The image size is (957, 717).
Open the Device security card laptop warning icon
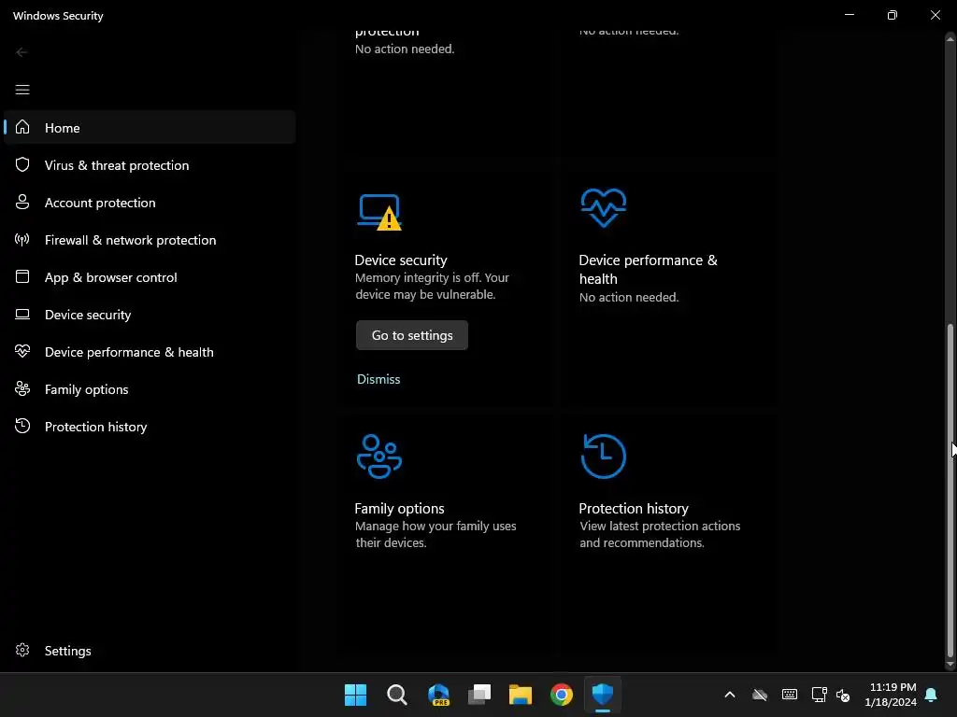point(379,212)
